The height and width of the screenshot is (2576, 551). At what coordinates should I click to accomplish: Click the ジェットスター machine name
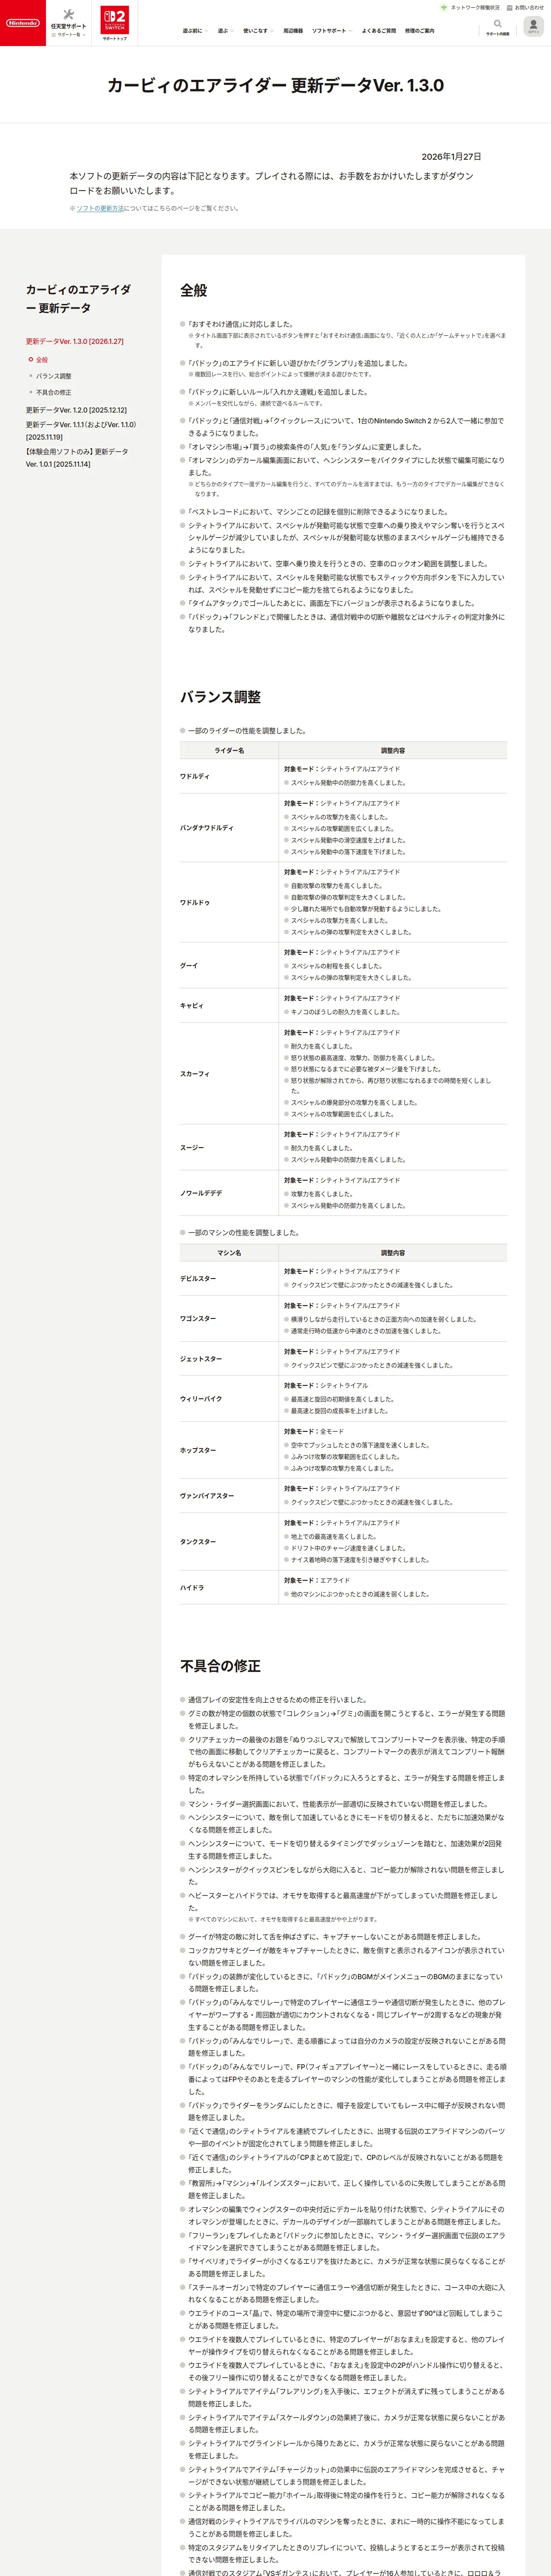point(201,1359)
